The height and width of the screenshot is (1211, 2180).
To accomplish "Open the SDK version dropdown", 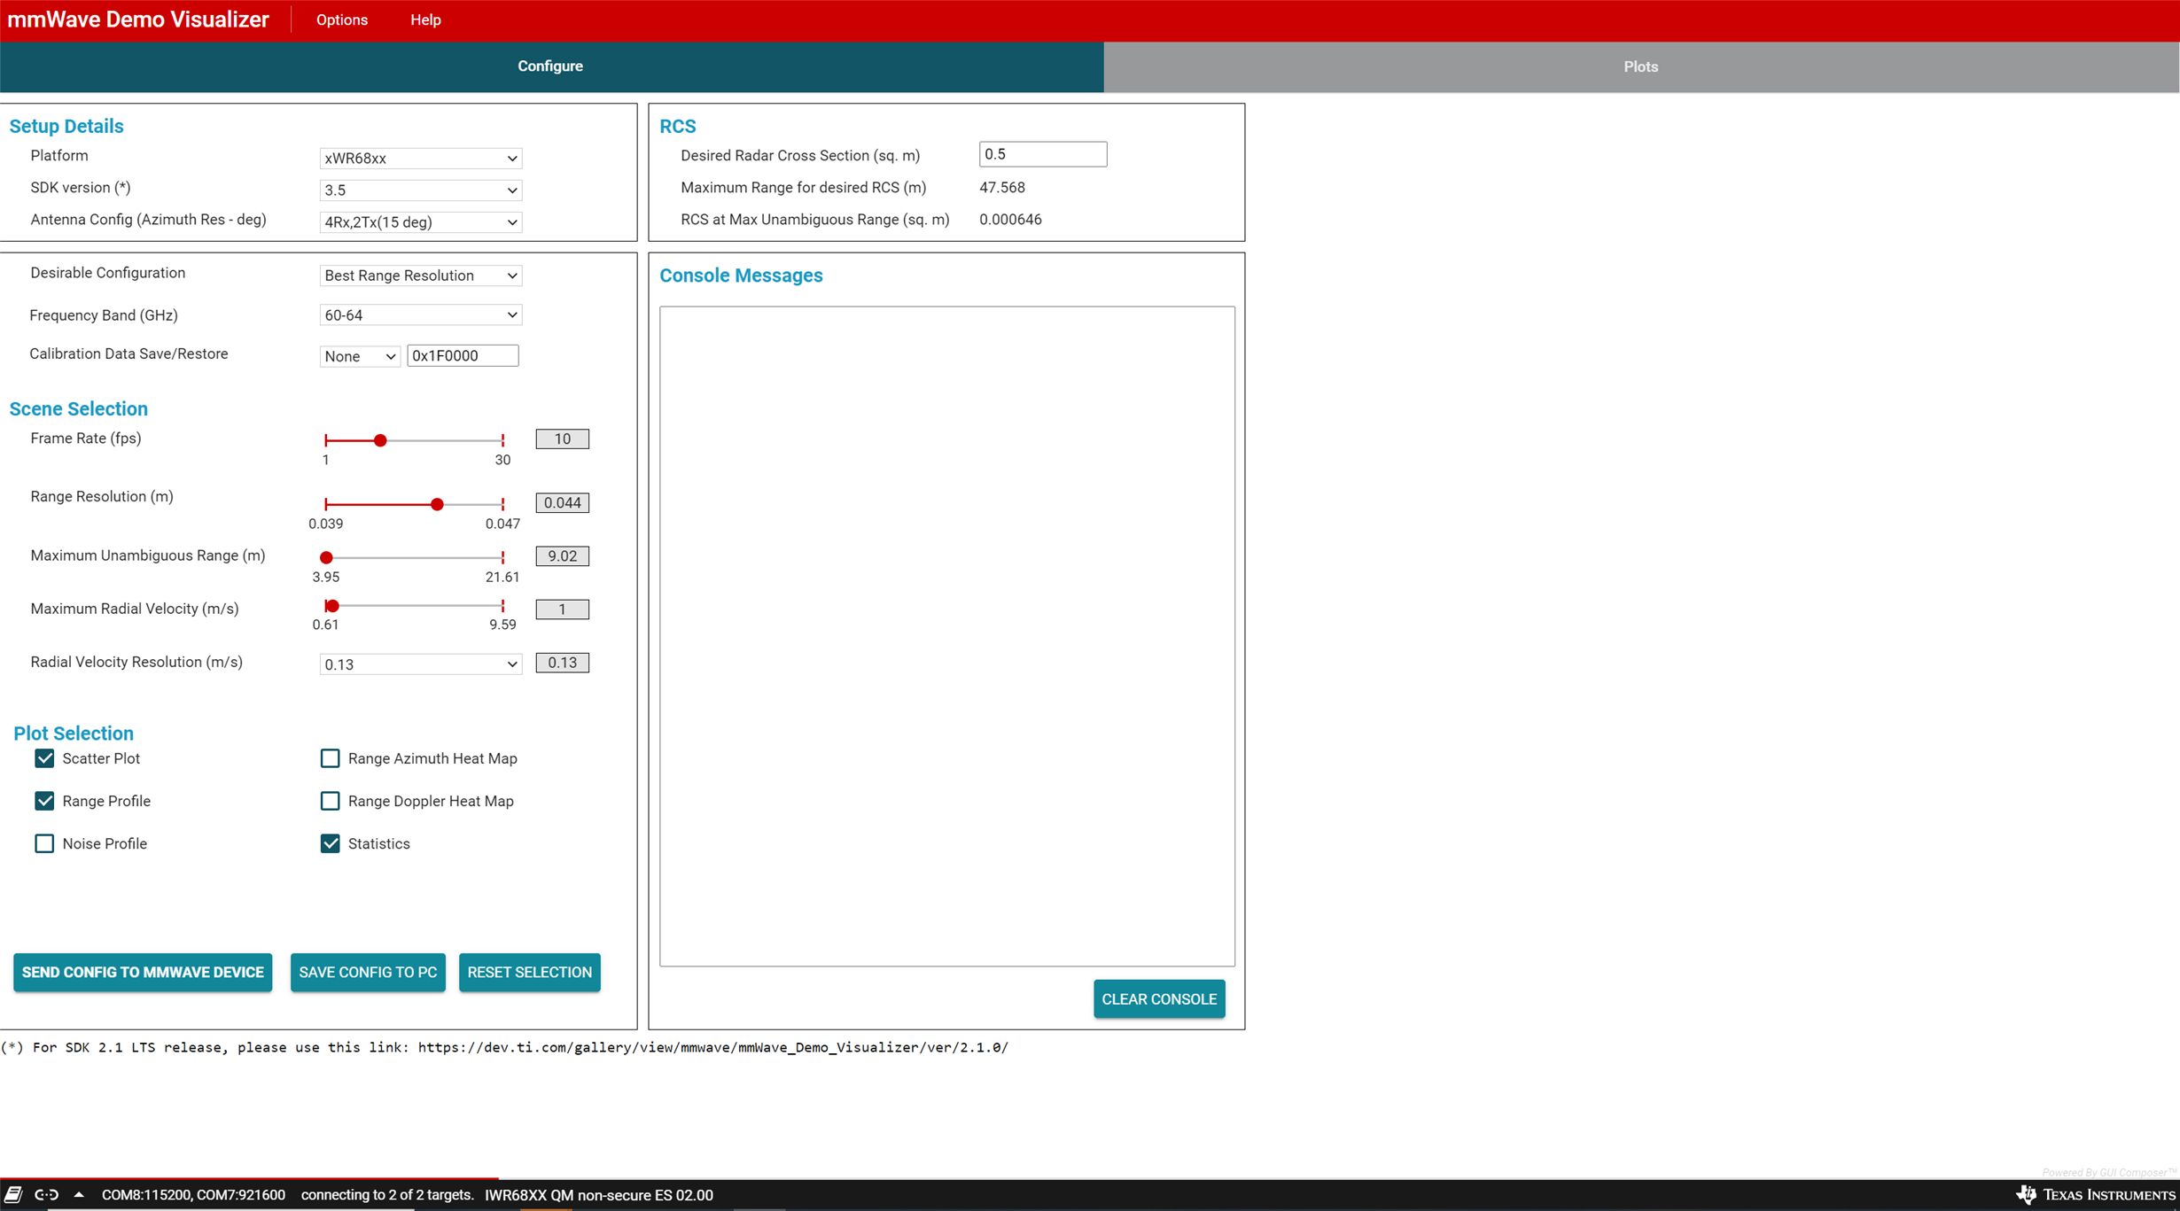I will pos(420,190).
